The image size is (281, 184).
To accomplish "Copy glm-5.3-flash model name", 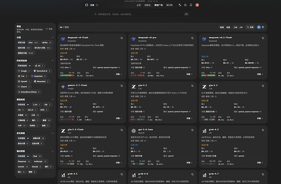I will click(122, 130).
